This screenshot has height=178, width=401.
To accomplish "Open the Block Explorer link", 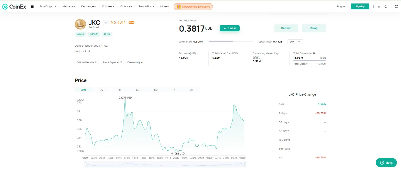I will pyautogui.click(x=112, y=62).
